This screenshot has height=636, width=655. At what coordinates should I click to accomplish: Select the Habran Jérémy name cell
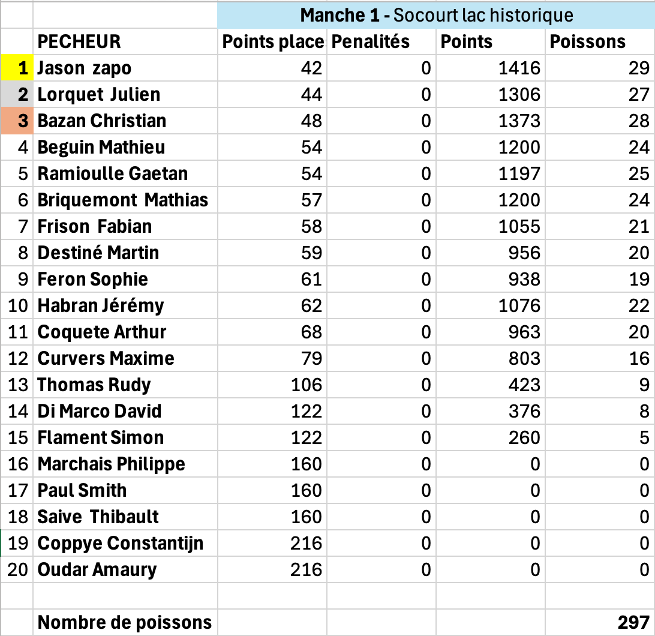click(101, 305)
